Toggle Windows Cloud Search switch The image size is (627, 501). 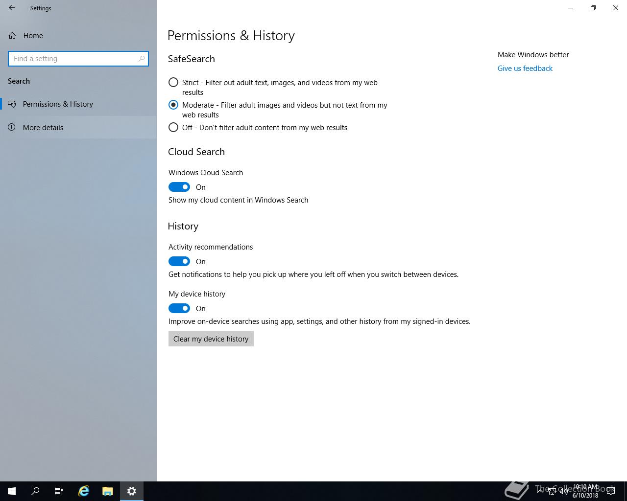pyautogui.click(x=179, y=187)
